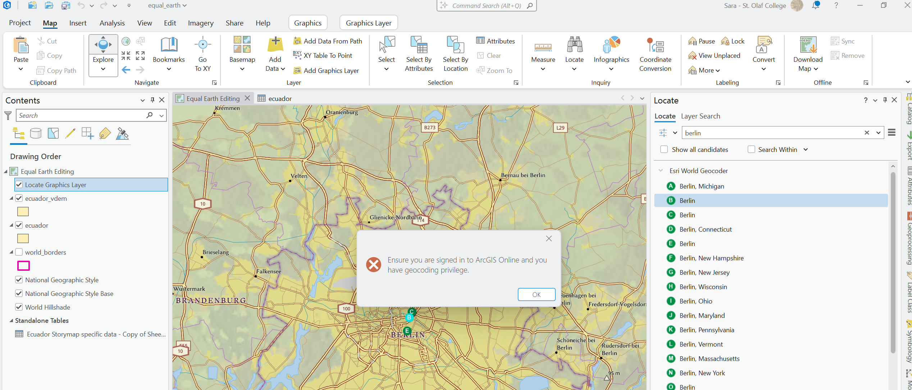Collapse Standalone Tables group

(x=11, y=321)
